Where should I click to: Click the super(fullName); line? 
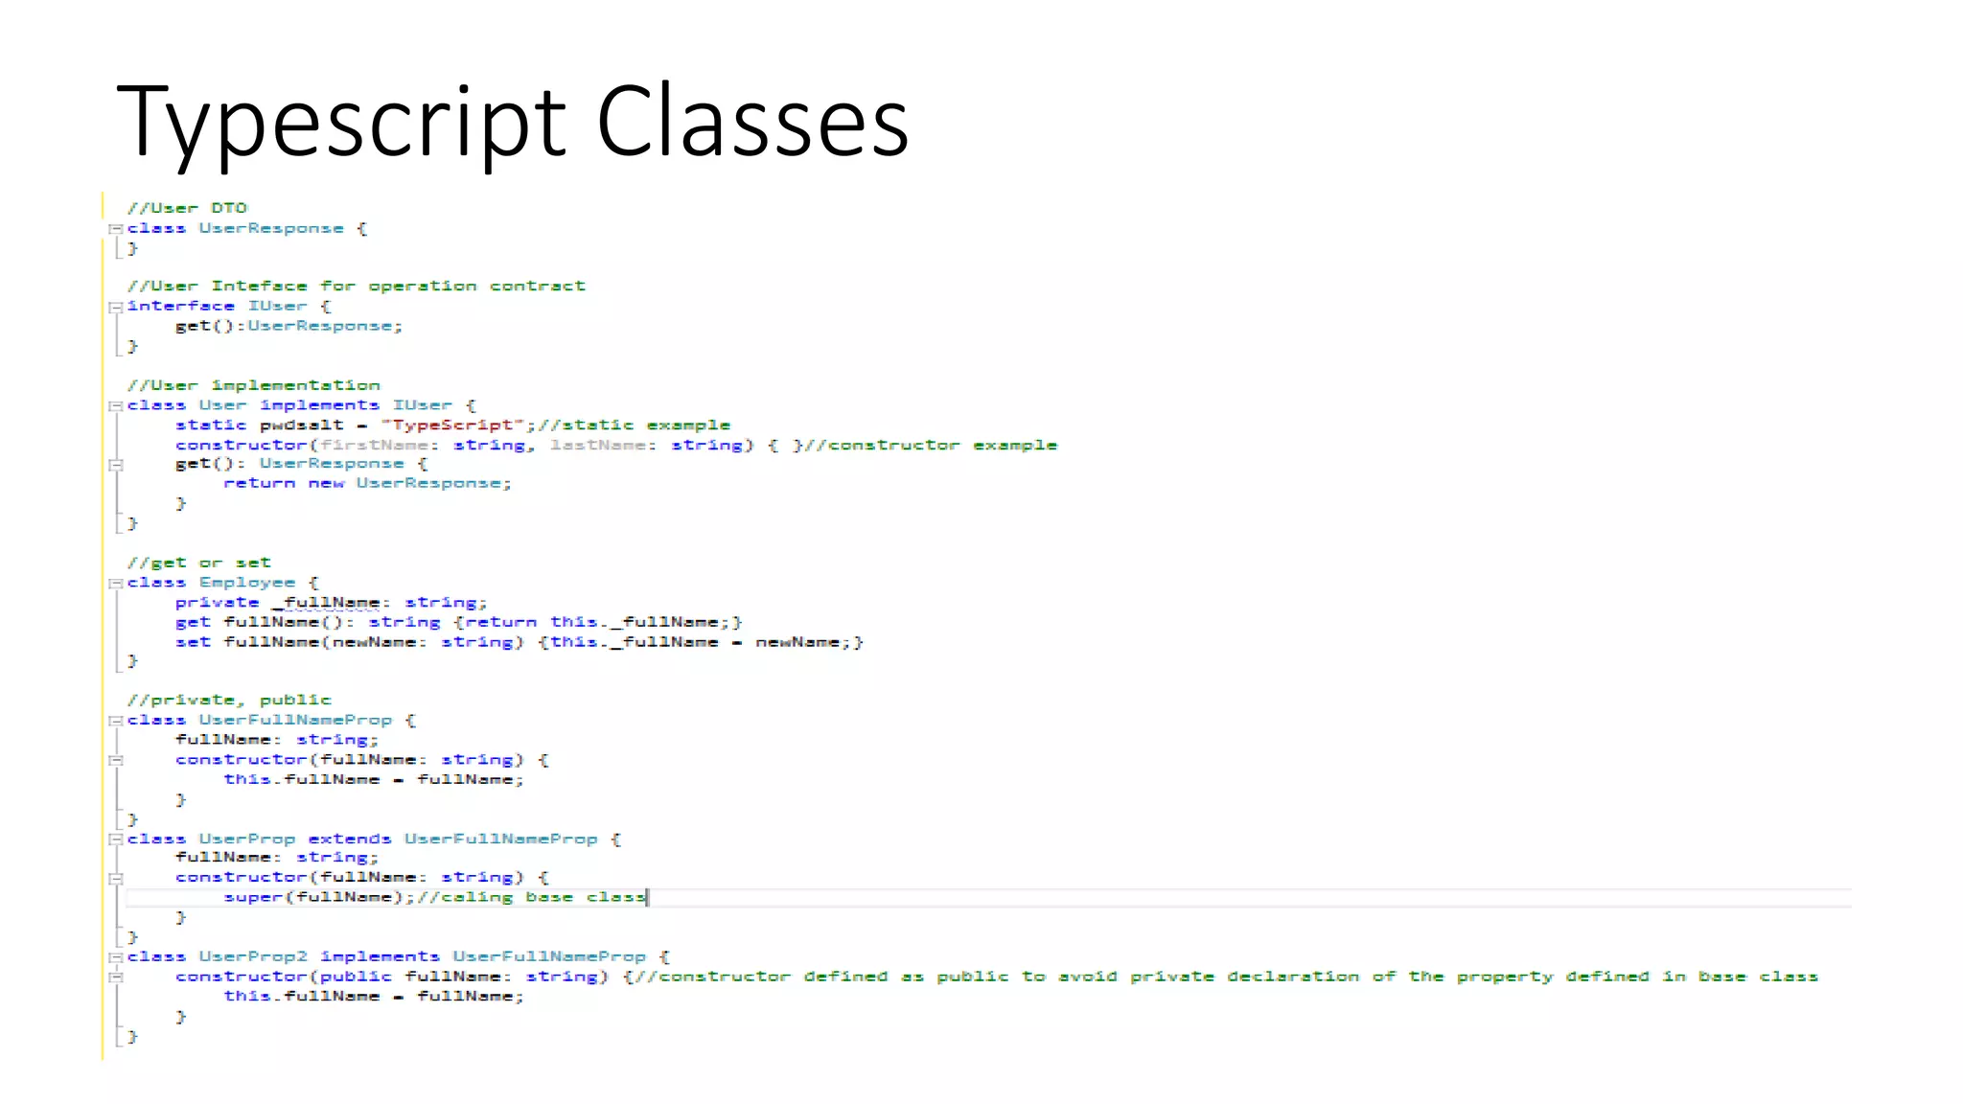[x=319, y=897]
